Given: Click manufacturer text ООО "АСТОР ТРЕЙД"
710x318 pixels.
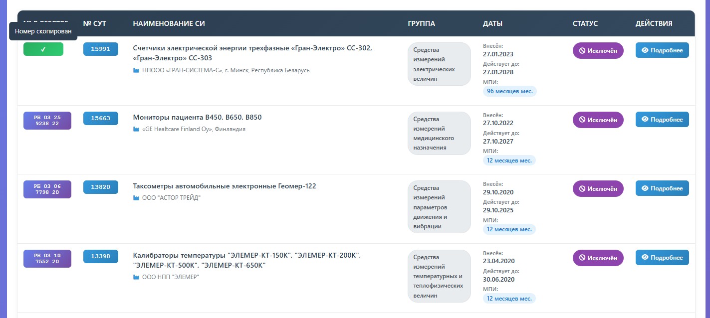Looking at the screenshot, I should point(172,198).
